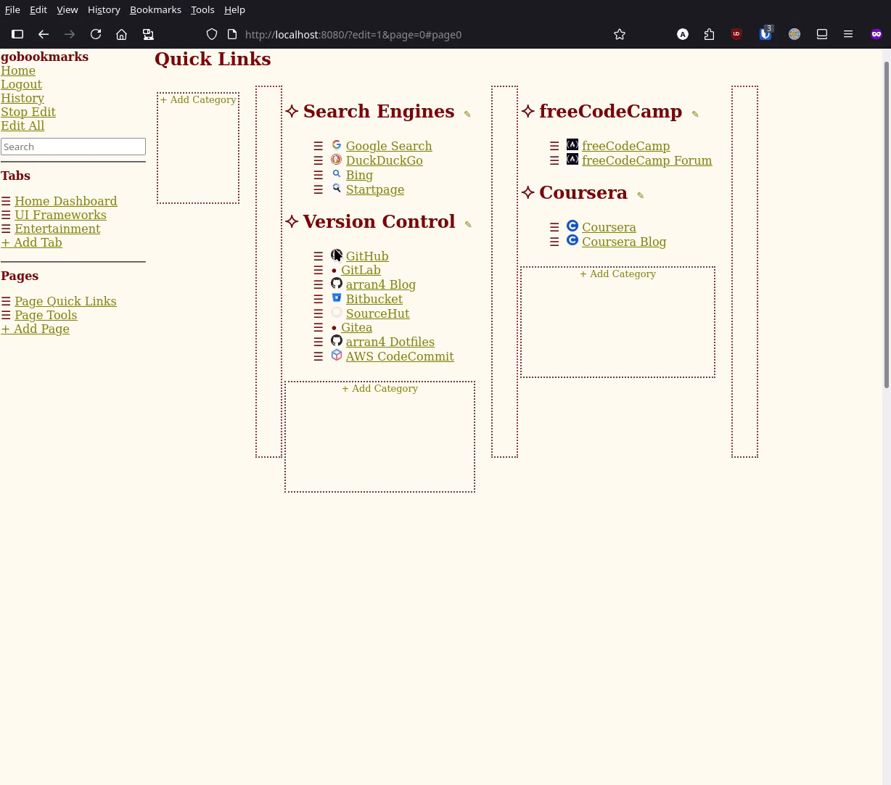Add a category under the Version Control column
The image size is (891, 785).
[x=379, y=389]
